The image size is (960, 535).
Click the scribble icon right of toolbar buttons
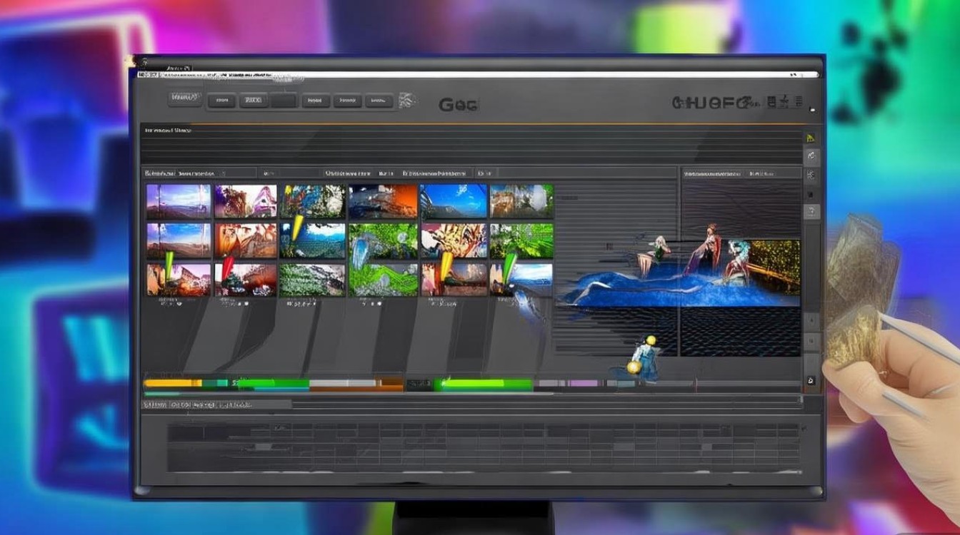click(x=407, y=101)
